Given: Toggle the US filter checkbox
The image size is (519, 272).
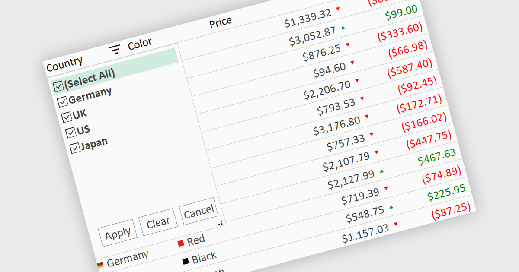Looking at the screenshot, I should point(70,132).
